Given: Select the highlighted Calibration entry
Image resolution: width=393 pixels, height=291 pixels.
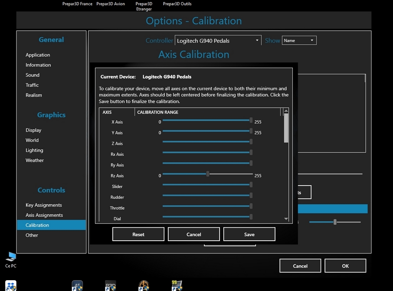Looking at the screenshot, I should click(x=51, y=225).
